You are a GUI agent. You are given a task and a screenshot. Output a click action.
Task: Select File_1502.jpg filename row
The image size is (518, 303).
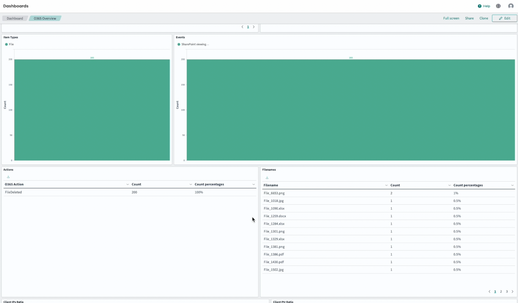[388, 270]
